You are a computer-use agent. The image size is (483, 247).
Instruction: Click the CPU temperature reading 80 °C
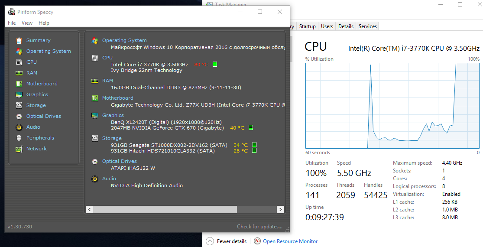coord(201,65)
